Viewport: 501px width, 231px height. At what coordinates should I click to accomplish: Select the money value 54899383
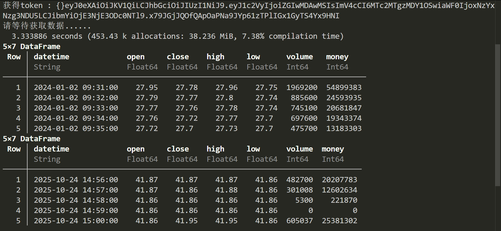[x=344, y=88]
